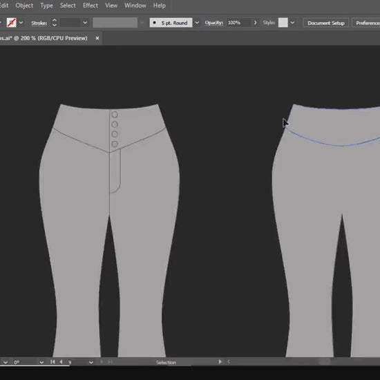The height and width of the screenshot is (380, 380).
Task: Open the Effect menu
Action: (91, 6)
